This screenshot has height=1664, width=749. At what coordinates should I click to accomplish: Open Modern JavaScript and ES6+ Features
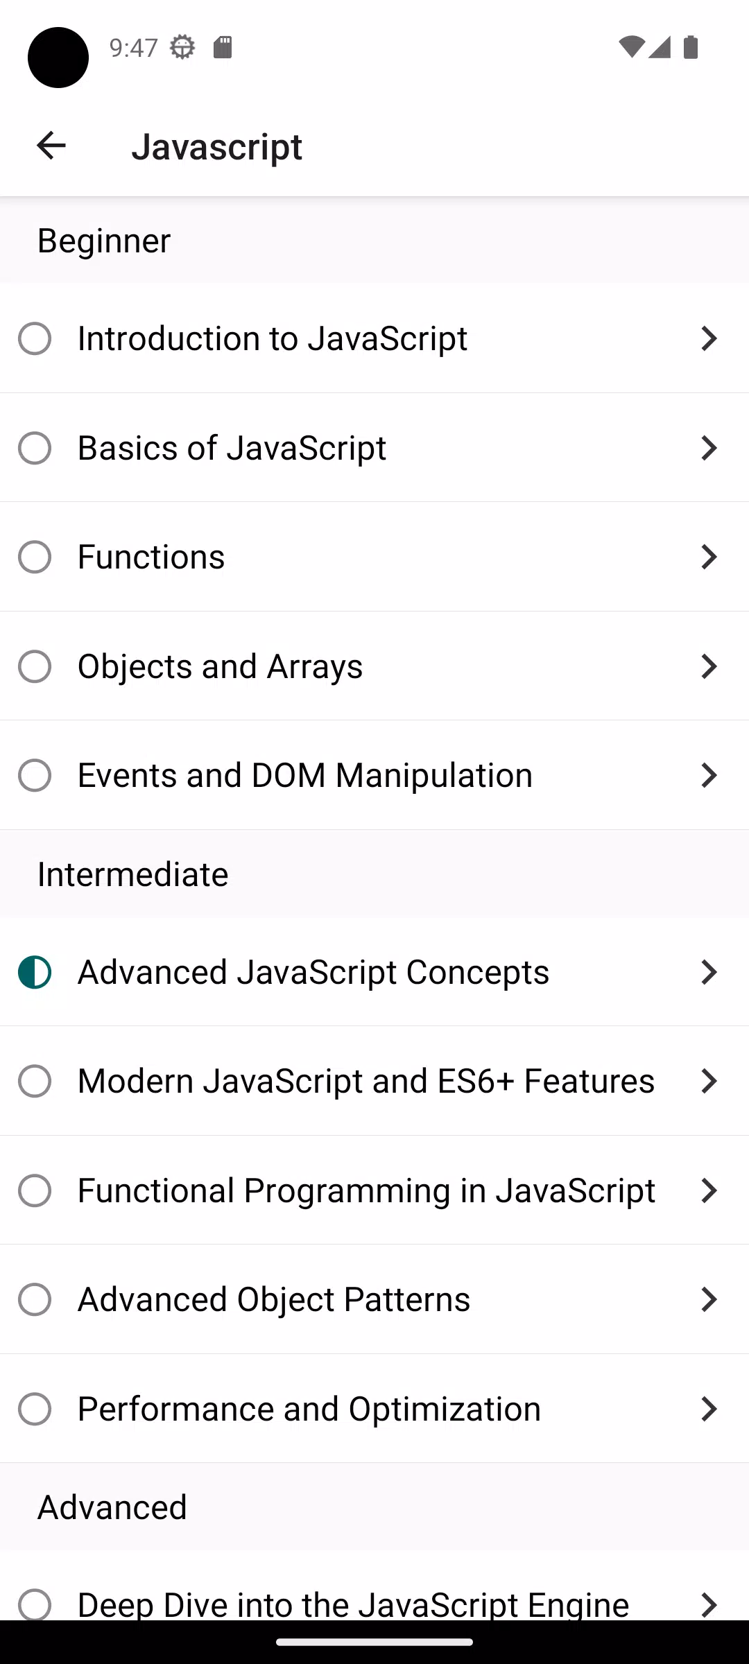(374, 1081)
